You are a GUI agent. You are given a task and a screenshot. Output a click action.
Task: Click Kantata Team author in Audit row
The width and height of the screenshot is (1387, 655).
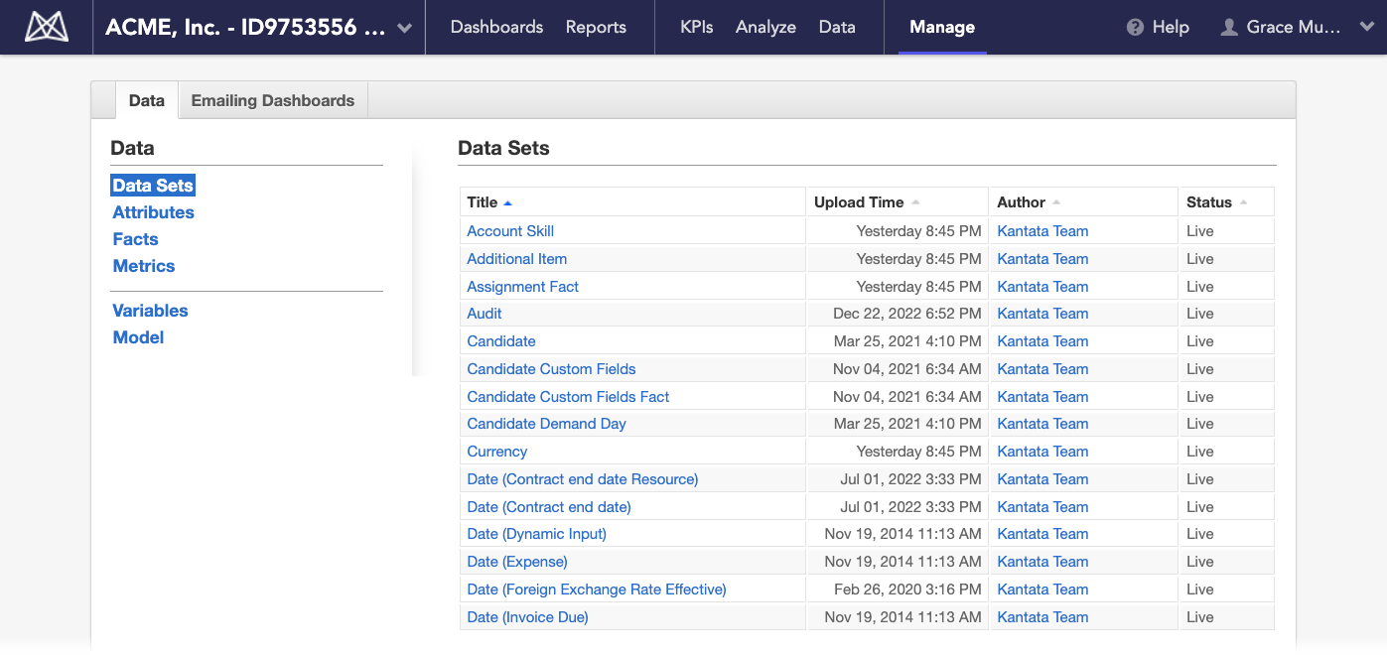1042,314
